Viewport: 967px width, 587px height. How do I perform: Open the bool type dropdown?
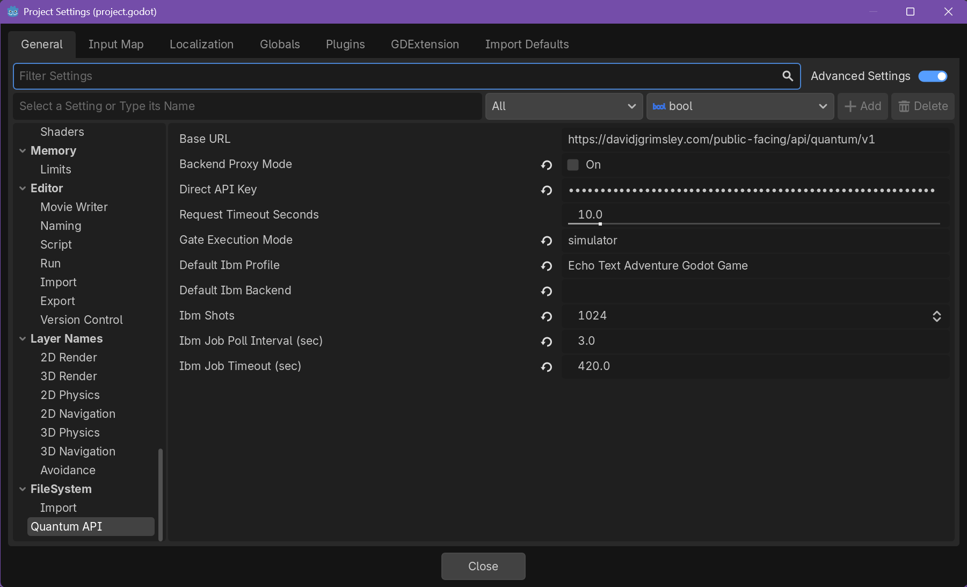tap(740, 106)
